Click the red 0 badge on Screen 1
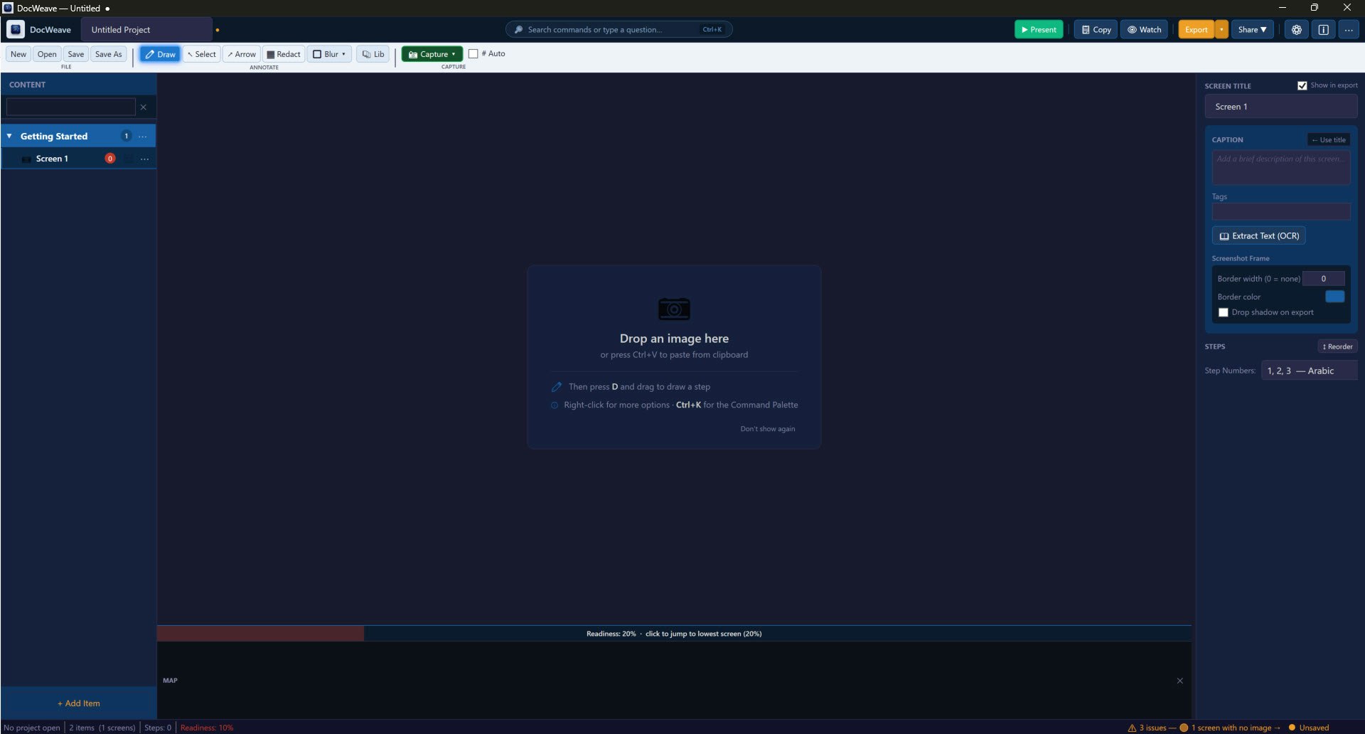Screen dimensions: 1365x734 click(110, 159)
